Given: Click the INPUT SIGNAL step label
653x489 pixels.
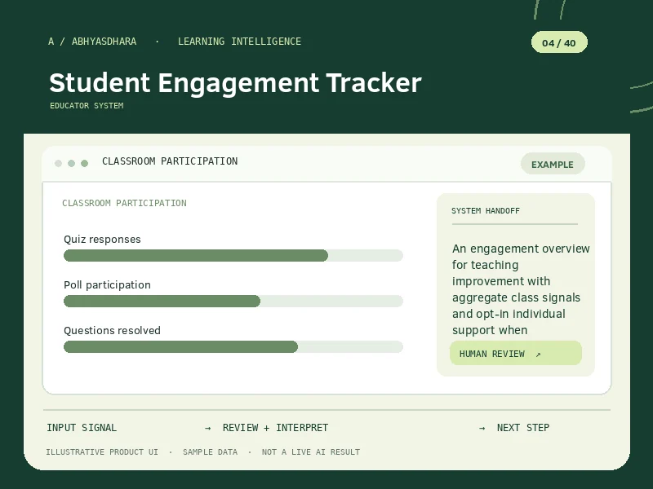Looking at the screenshot, I should pos(82,427).
